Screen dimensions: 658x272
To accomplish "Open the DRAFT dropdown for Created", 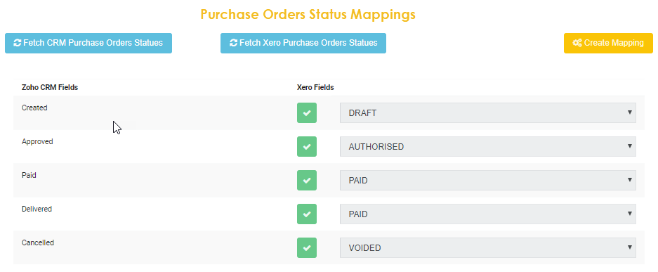I will pos(487,113).
